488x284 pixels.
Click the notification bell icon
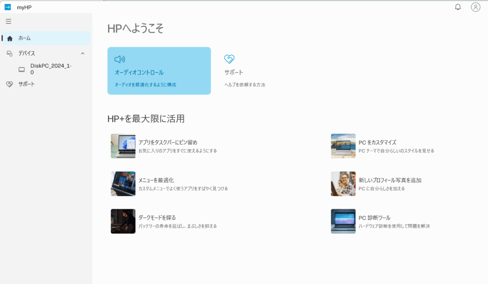click(x=458, y=7)
